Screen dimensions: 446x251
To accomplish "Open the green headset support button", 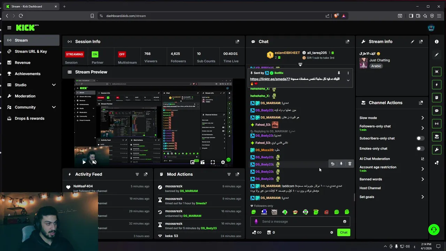I will pyautogui.click(x=434, y=229).
